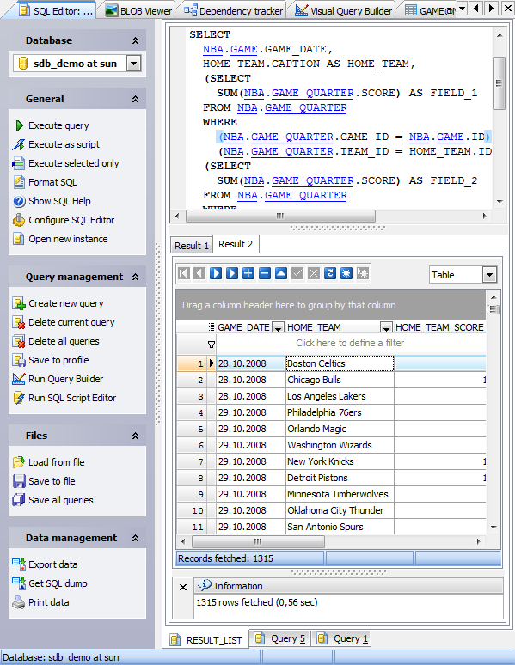The width and height of the screenshot is (515, 665).
Task: Select the Result 1 tab
Action: [192, 246]
